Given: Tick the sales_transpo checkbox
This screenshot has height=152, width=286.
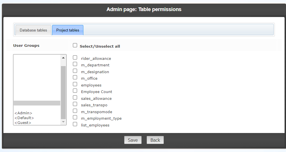Looking at the screenshot, I should [x=75, y=104].
